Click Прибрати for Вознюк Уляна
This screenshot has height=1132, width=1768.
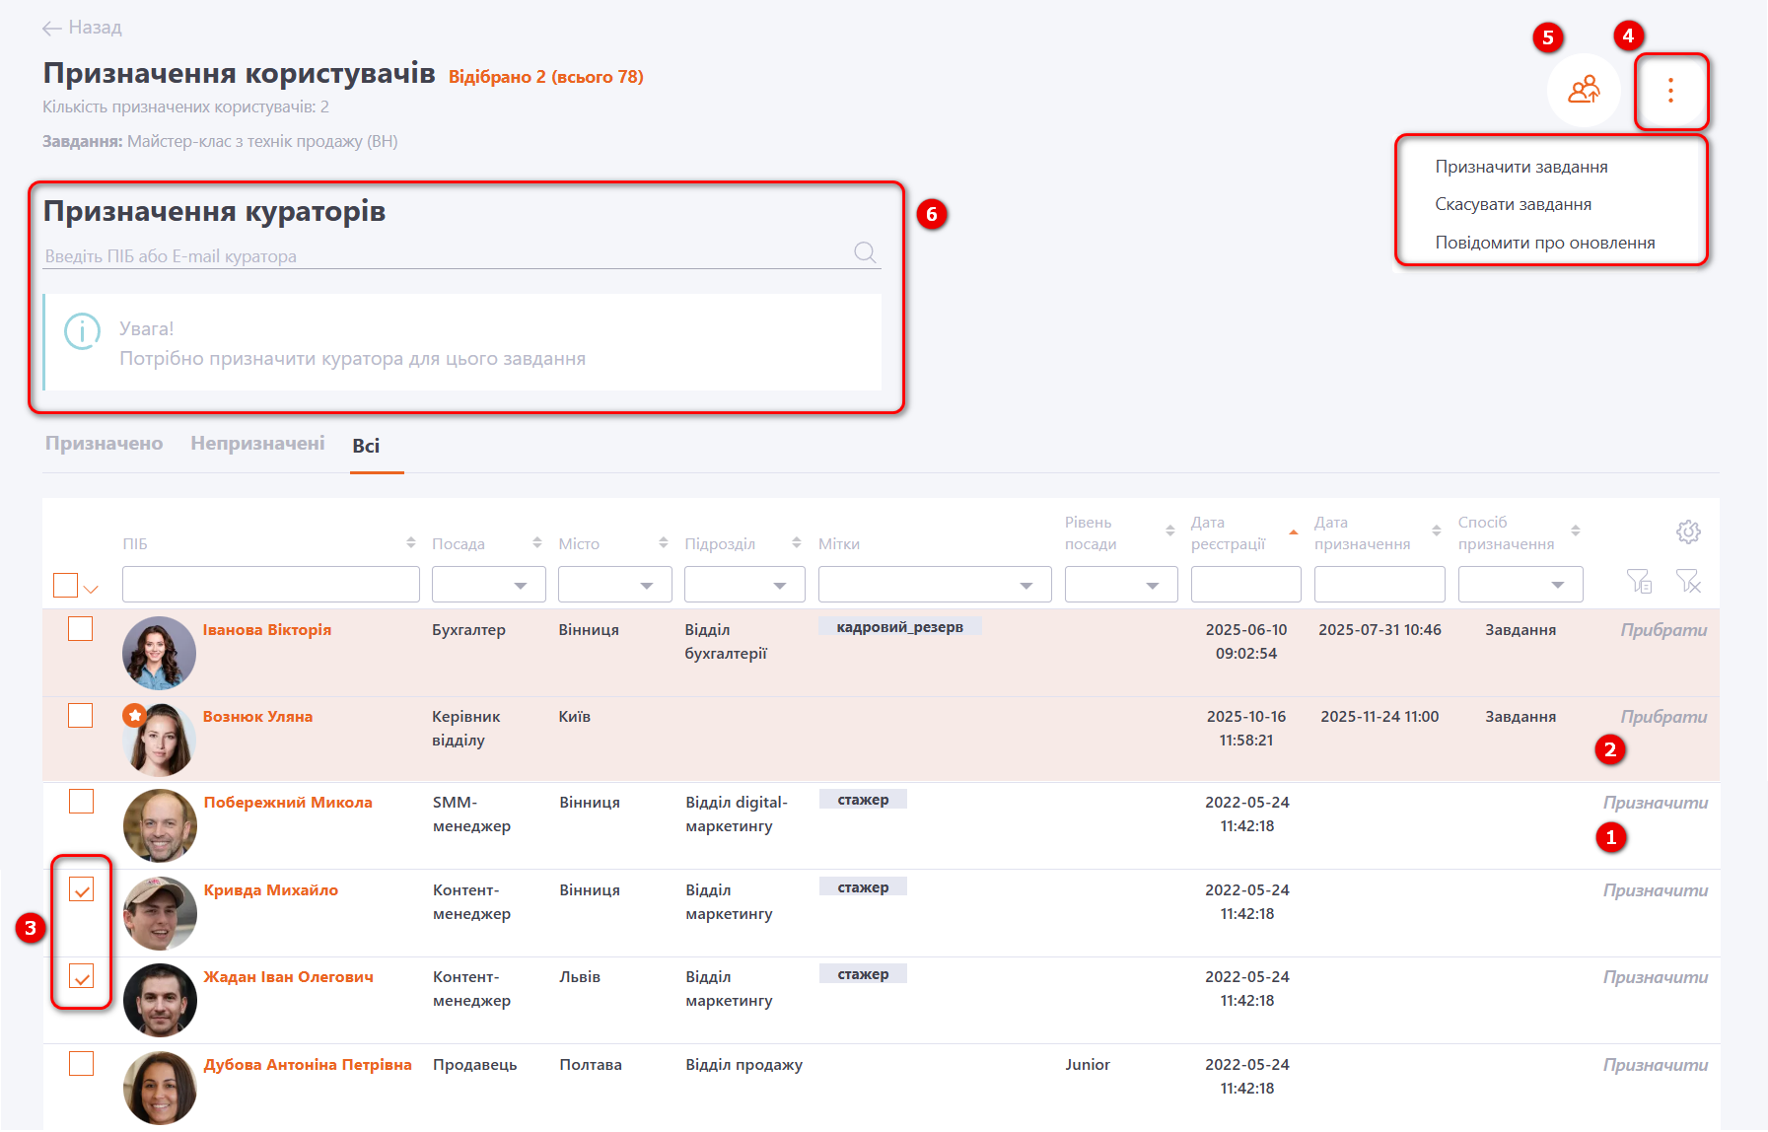tap(1662, 717)
